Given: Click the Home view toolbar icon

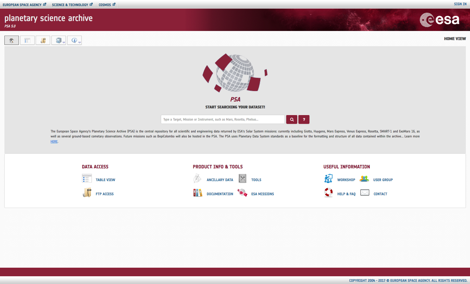Looking at the screenshot, I should pyautogui.click(x=12, y=40).
